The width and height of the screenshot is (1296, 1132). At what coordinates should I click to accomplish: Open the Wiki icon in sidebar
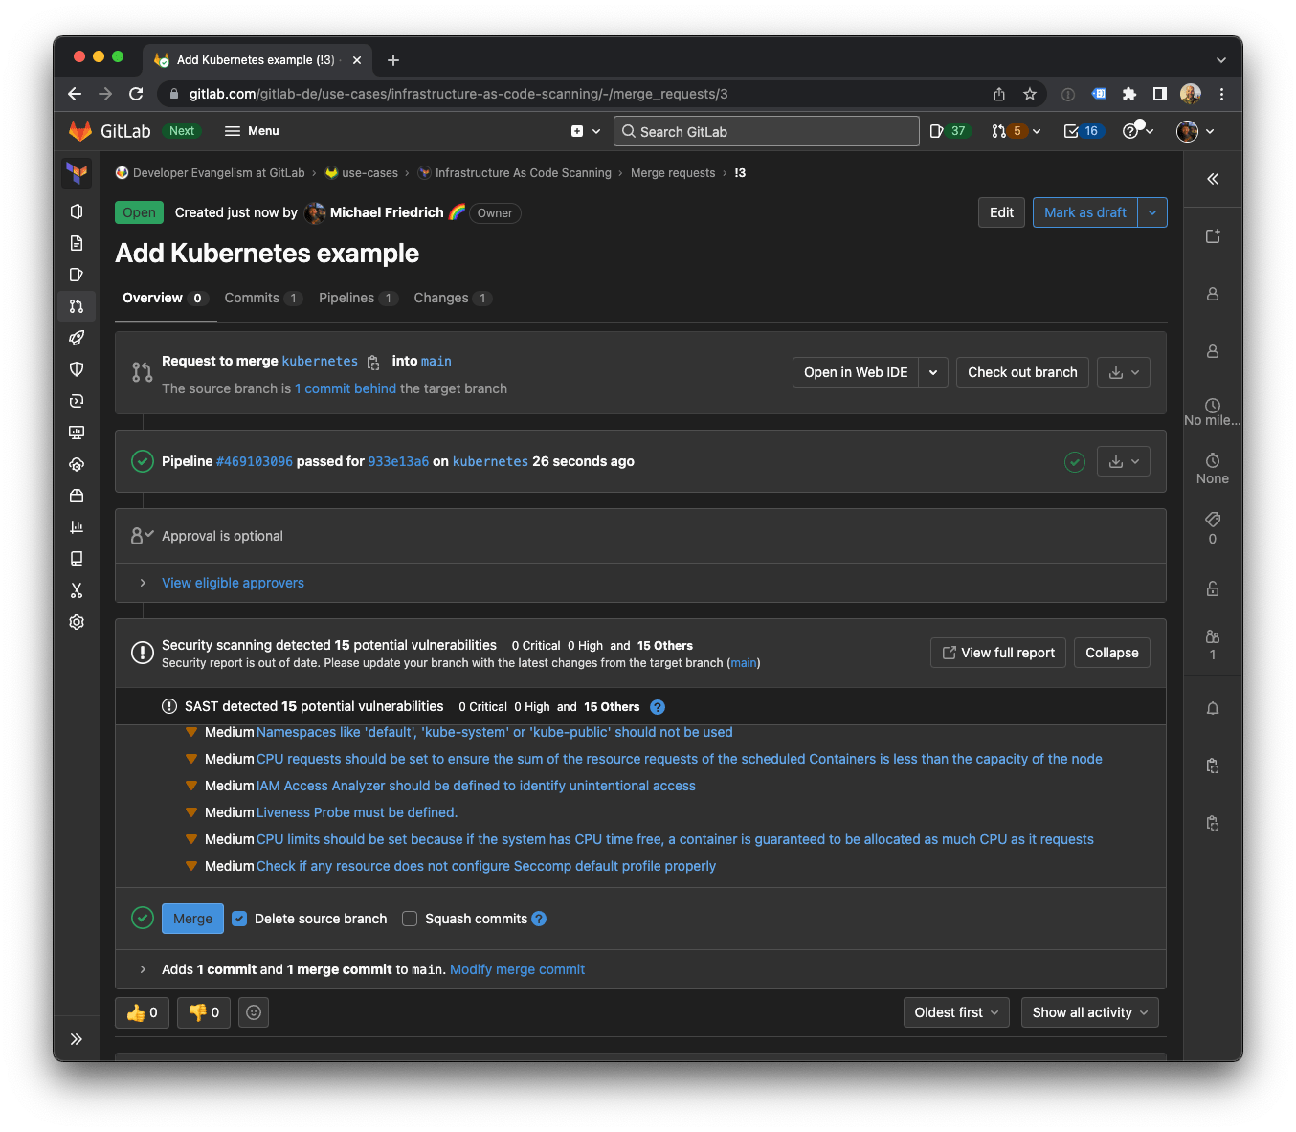tap(77, 558)
